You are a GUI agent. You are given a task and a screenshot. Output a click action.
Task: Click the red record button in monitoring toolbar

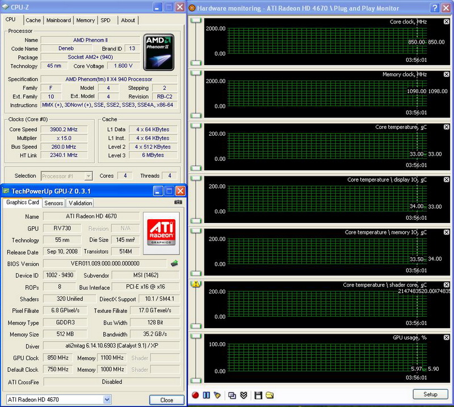pos(195,395)
